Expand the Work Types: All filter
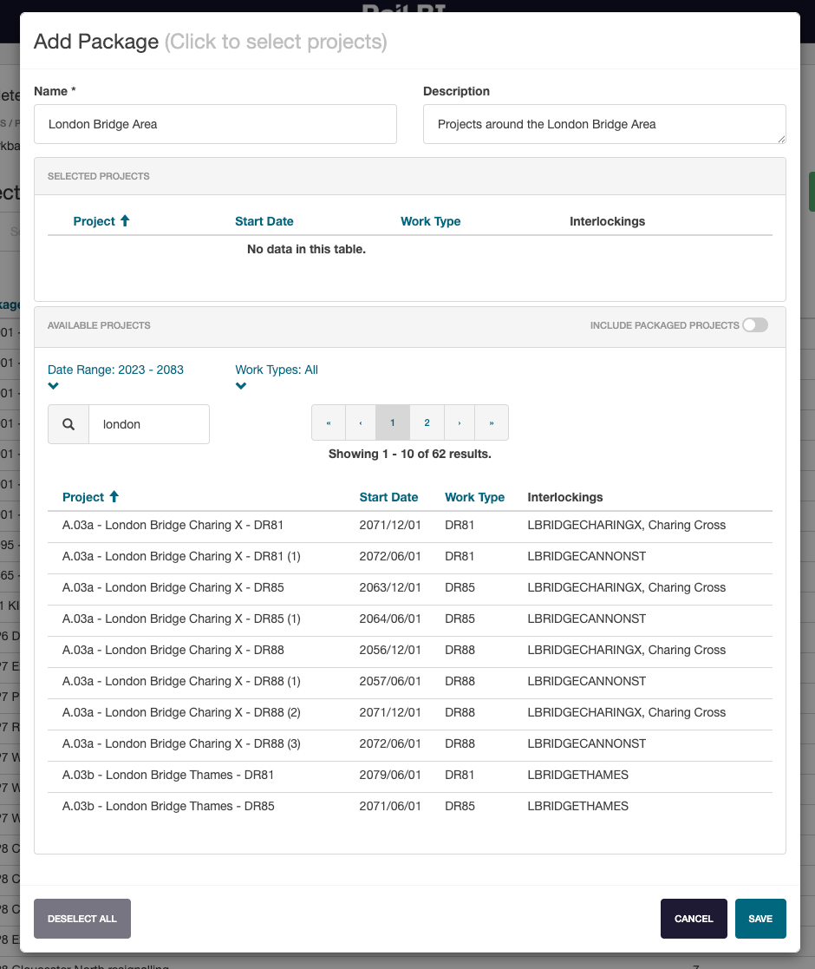 pos(241,386)
